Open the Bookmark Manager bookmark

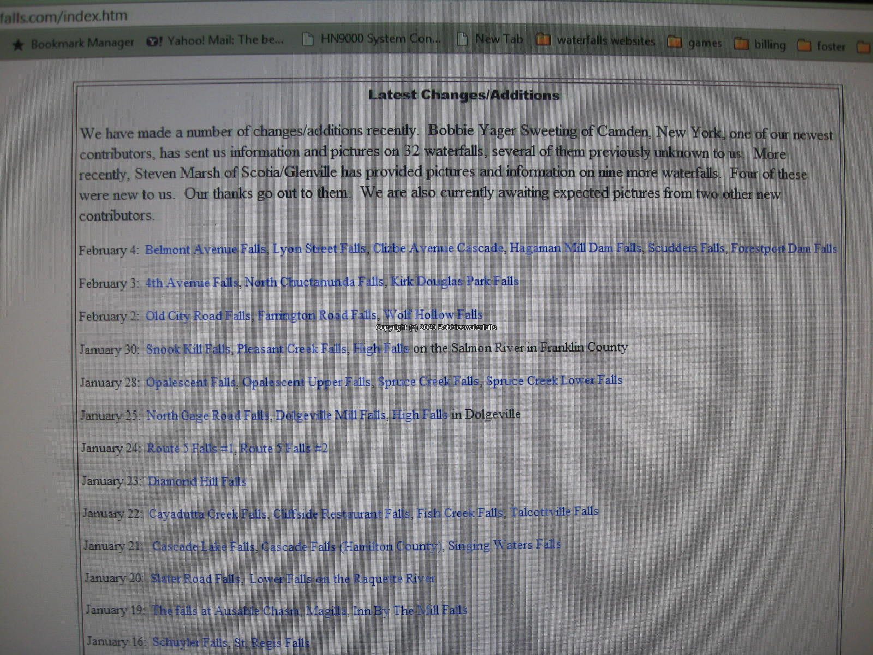click(73, 43)
